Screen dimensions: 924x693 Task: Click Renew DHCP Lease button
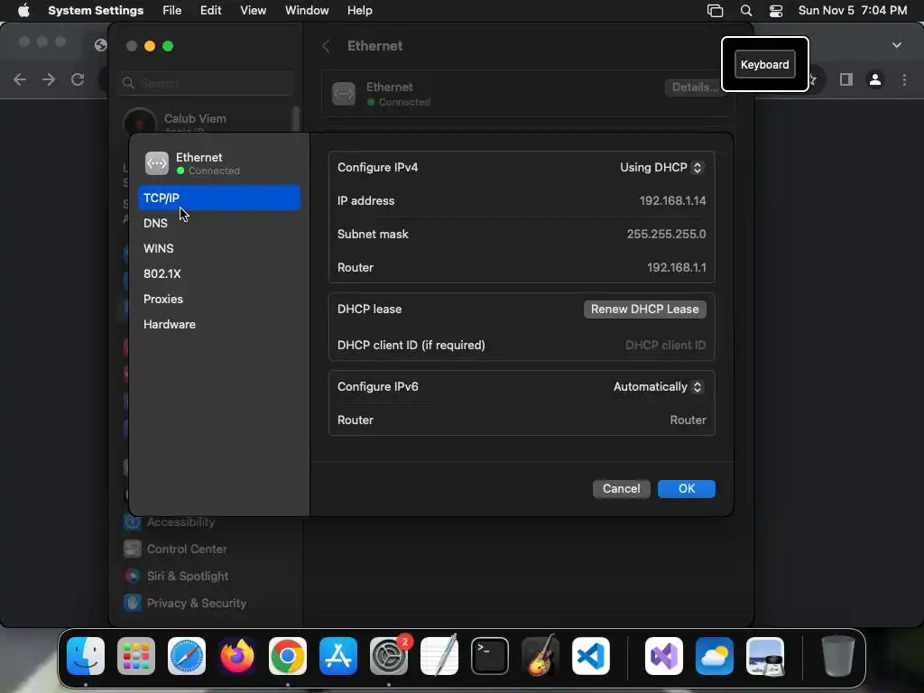pos(644,310)
